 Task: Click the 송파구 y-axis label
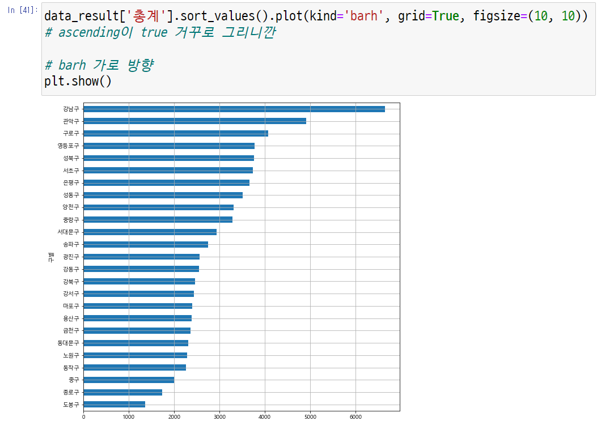(71, 244)
